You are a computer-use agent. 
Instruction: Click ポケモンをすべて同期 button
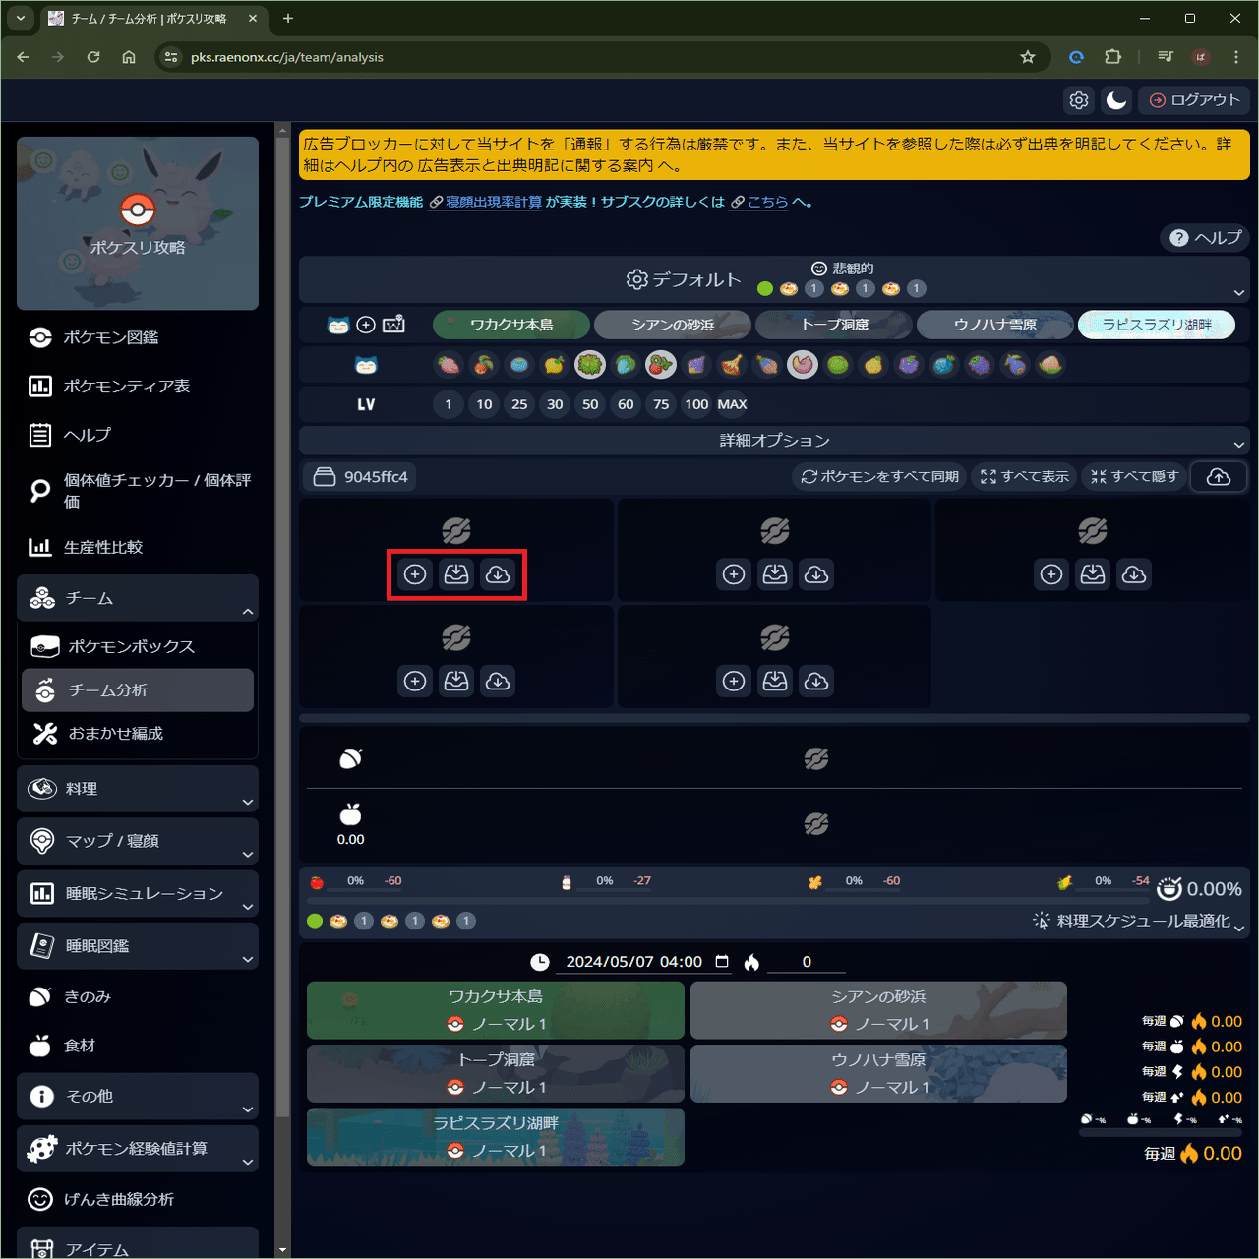pos(879,477)
